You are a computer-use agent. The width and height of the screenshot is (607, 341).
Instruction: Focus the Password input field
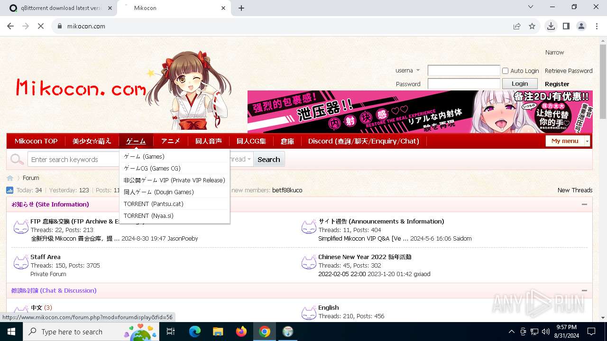(464, 84)
